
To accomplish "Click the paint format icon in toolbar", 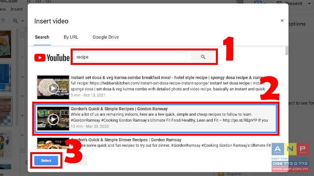I will tap(3, 21).
